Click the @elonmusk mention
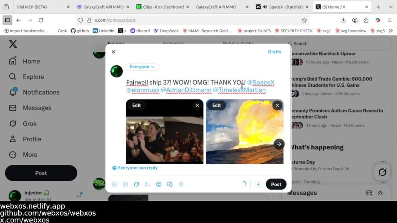 (x=143, y=90)
